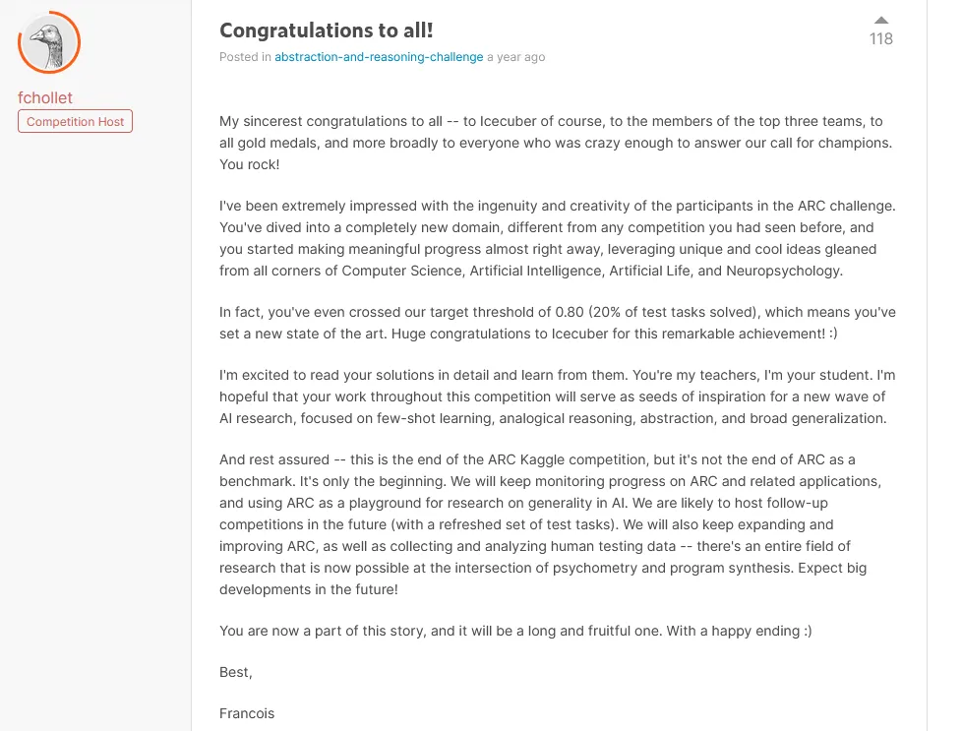The height and width of the screenshot is (731, 962).
Task: Click the 'Best,' sign-off line
Action: coord(236,672)
